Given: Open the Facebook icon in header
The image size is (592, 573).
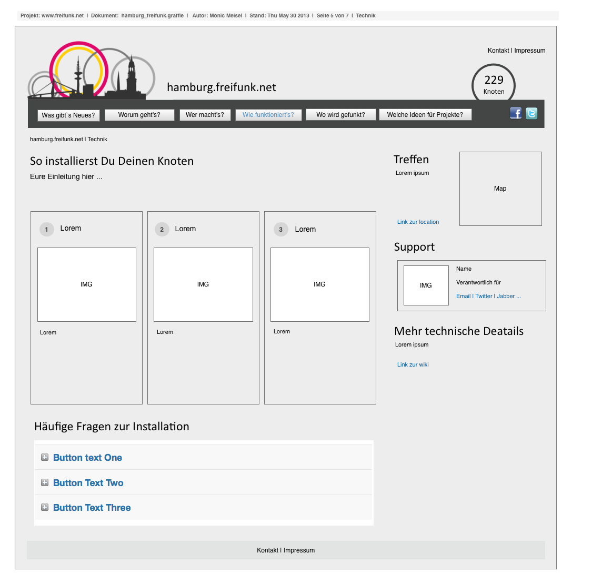Looking at the screenshot, I should (x=516, y=113).
